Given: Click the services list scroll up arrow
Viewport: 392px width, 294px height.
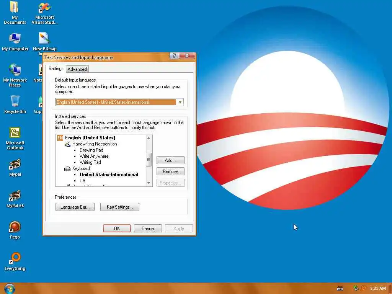Looking at the screenshot, I should tap(149, 138).
